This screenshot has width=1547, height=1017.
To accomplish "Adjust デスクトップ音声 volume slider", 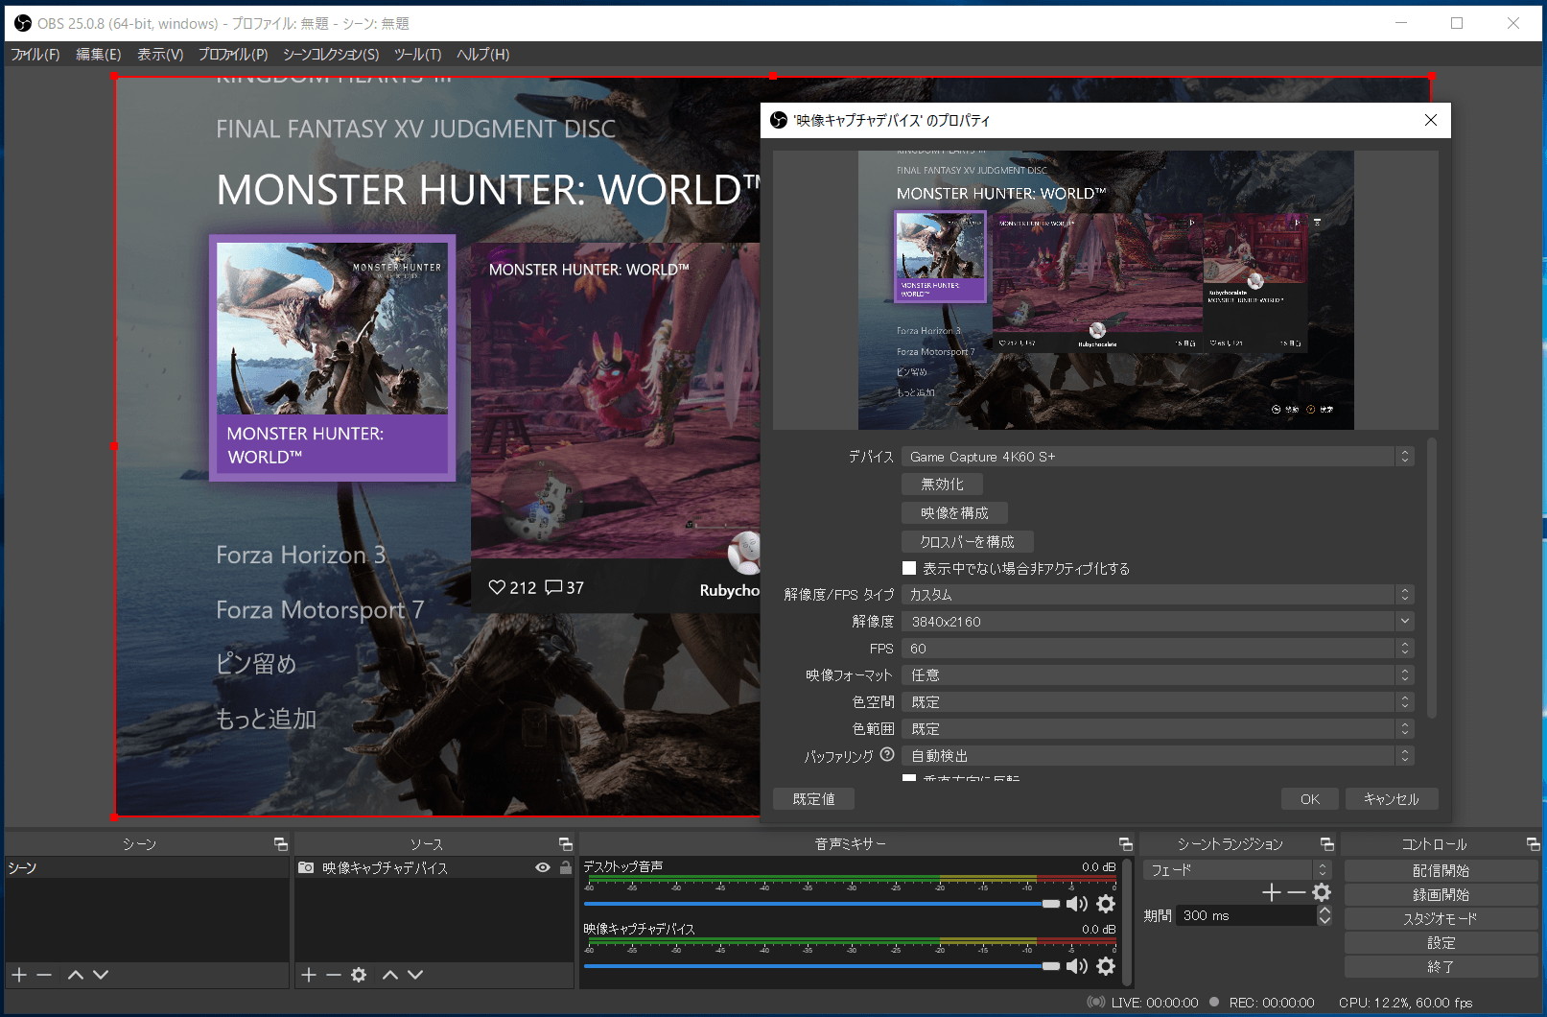I will point(821,904).
